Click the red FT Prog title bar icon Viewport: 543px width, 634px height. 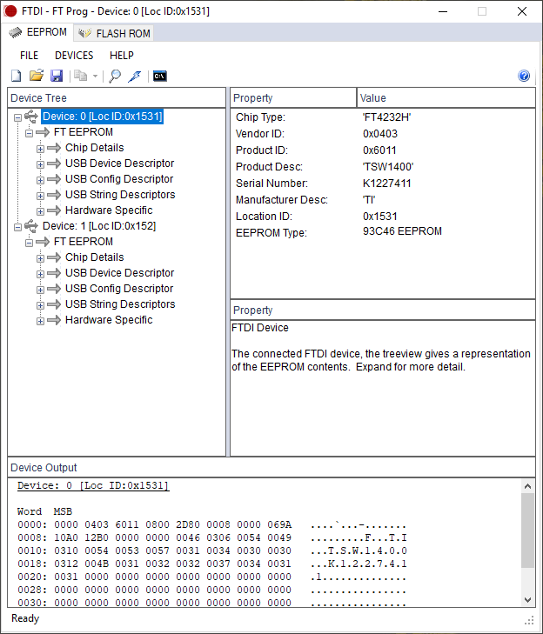pos(10,11)
